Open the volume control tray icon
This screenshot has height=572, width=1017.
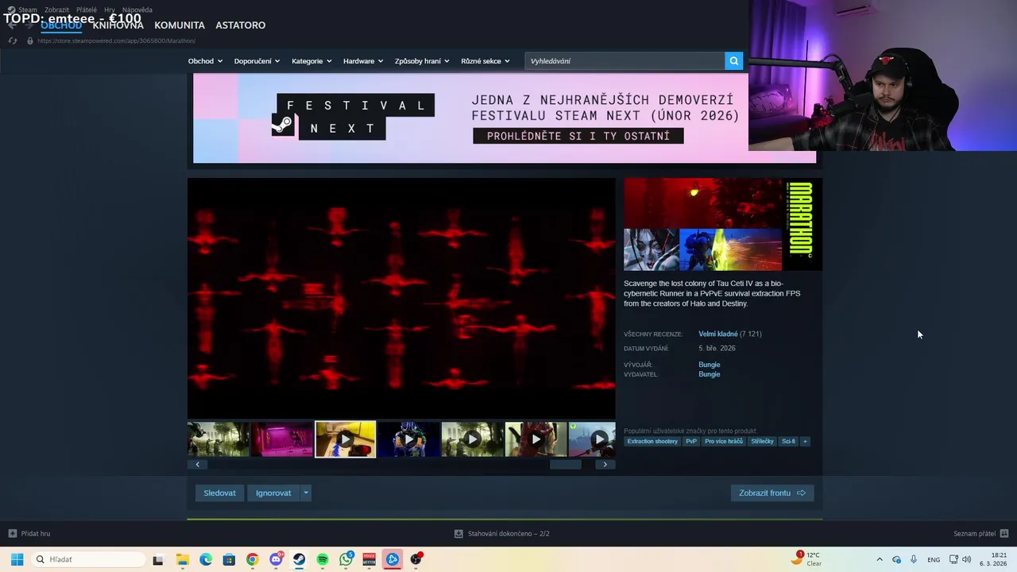pyautogui.click(x=966, y=559)
